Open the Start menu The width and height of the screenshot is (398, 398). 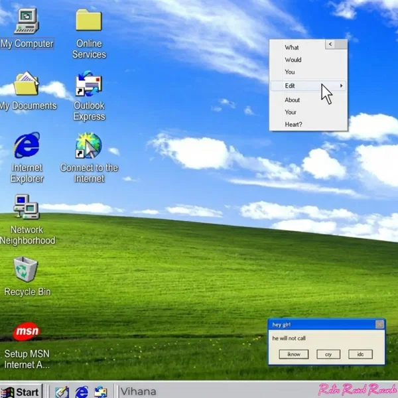click(21, 391)
